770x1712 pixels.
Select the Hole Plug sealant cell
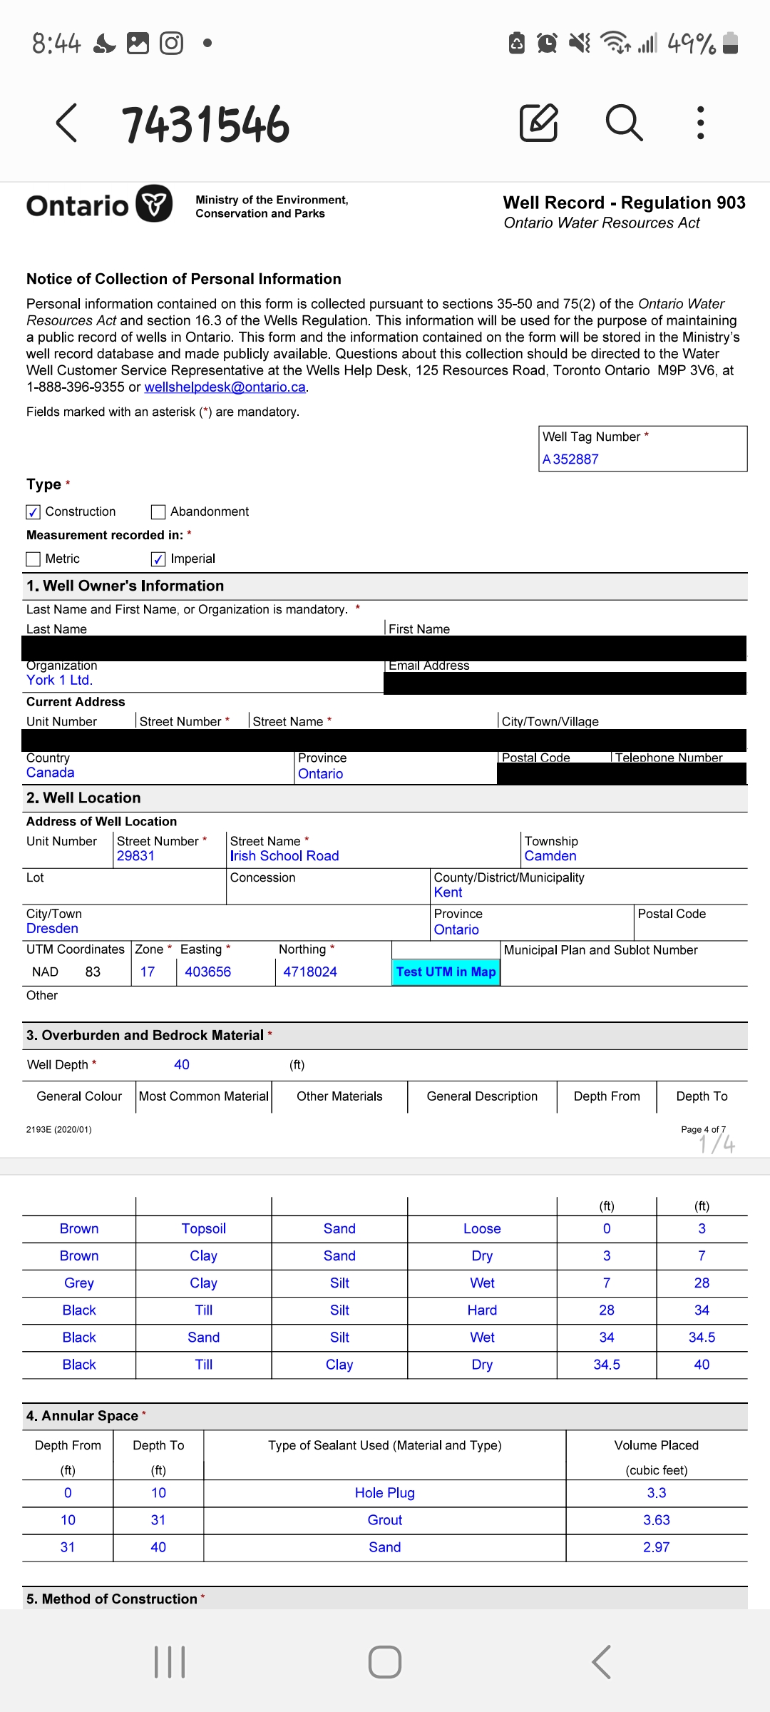coord(385,1493)
